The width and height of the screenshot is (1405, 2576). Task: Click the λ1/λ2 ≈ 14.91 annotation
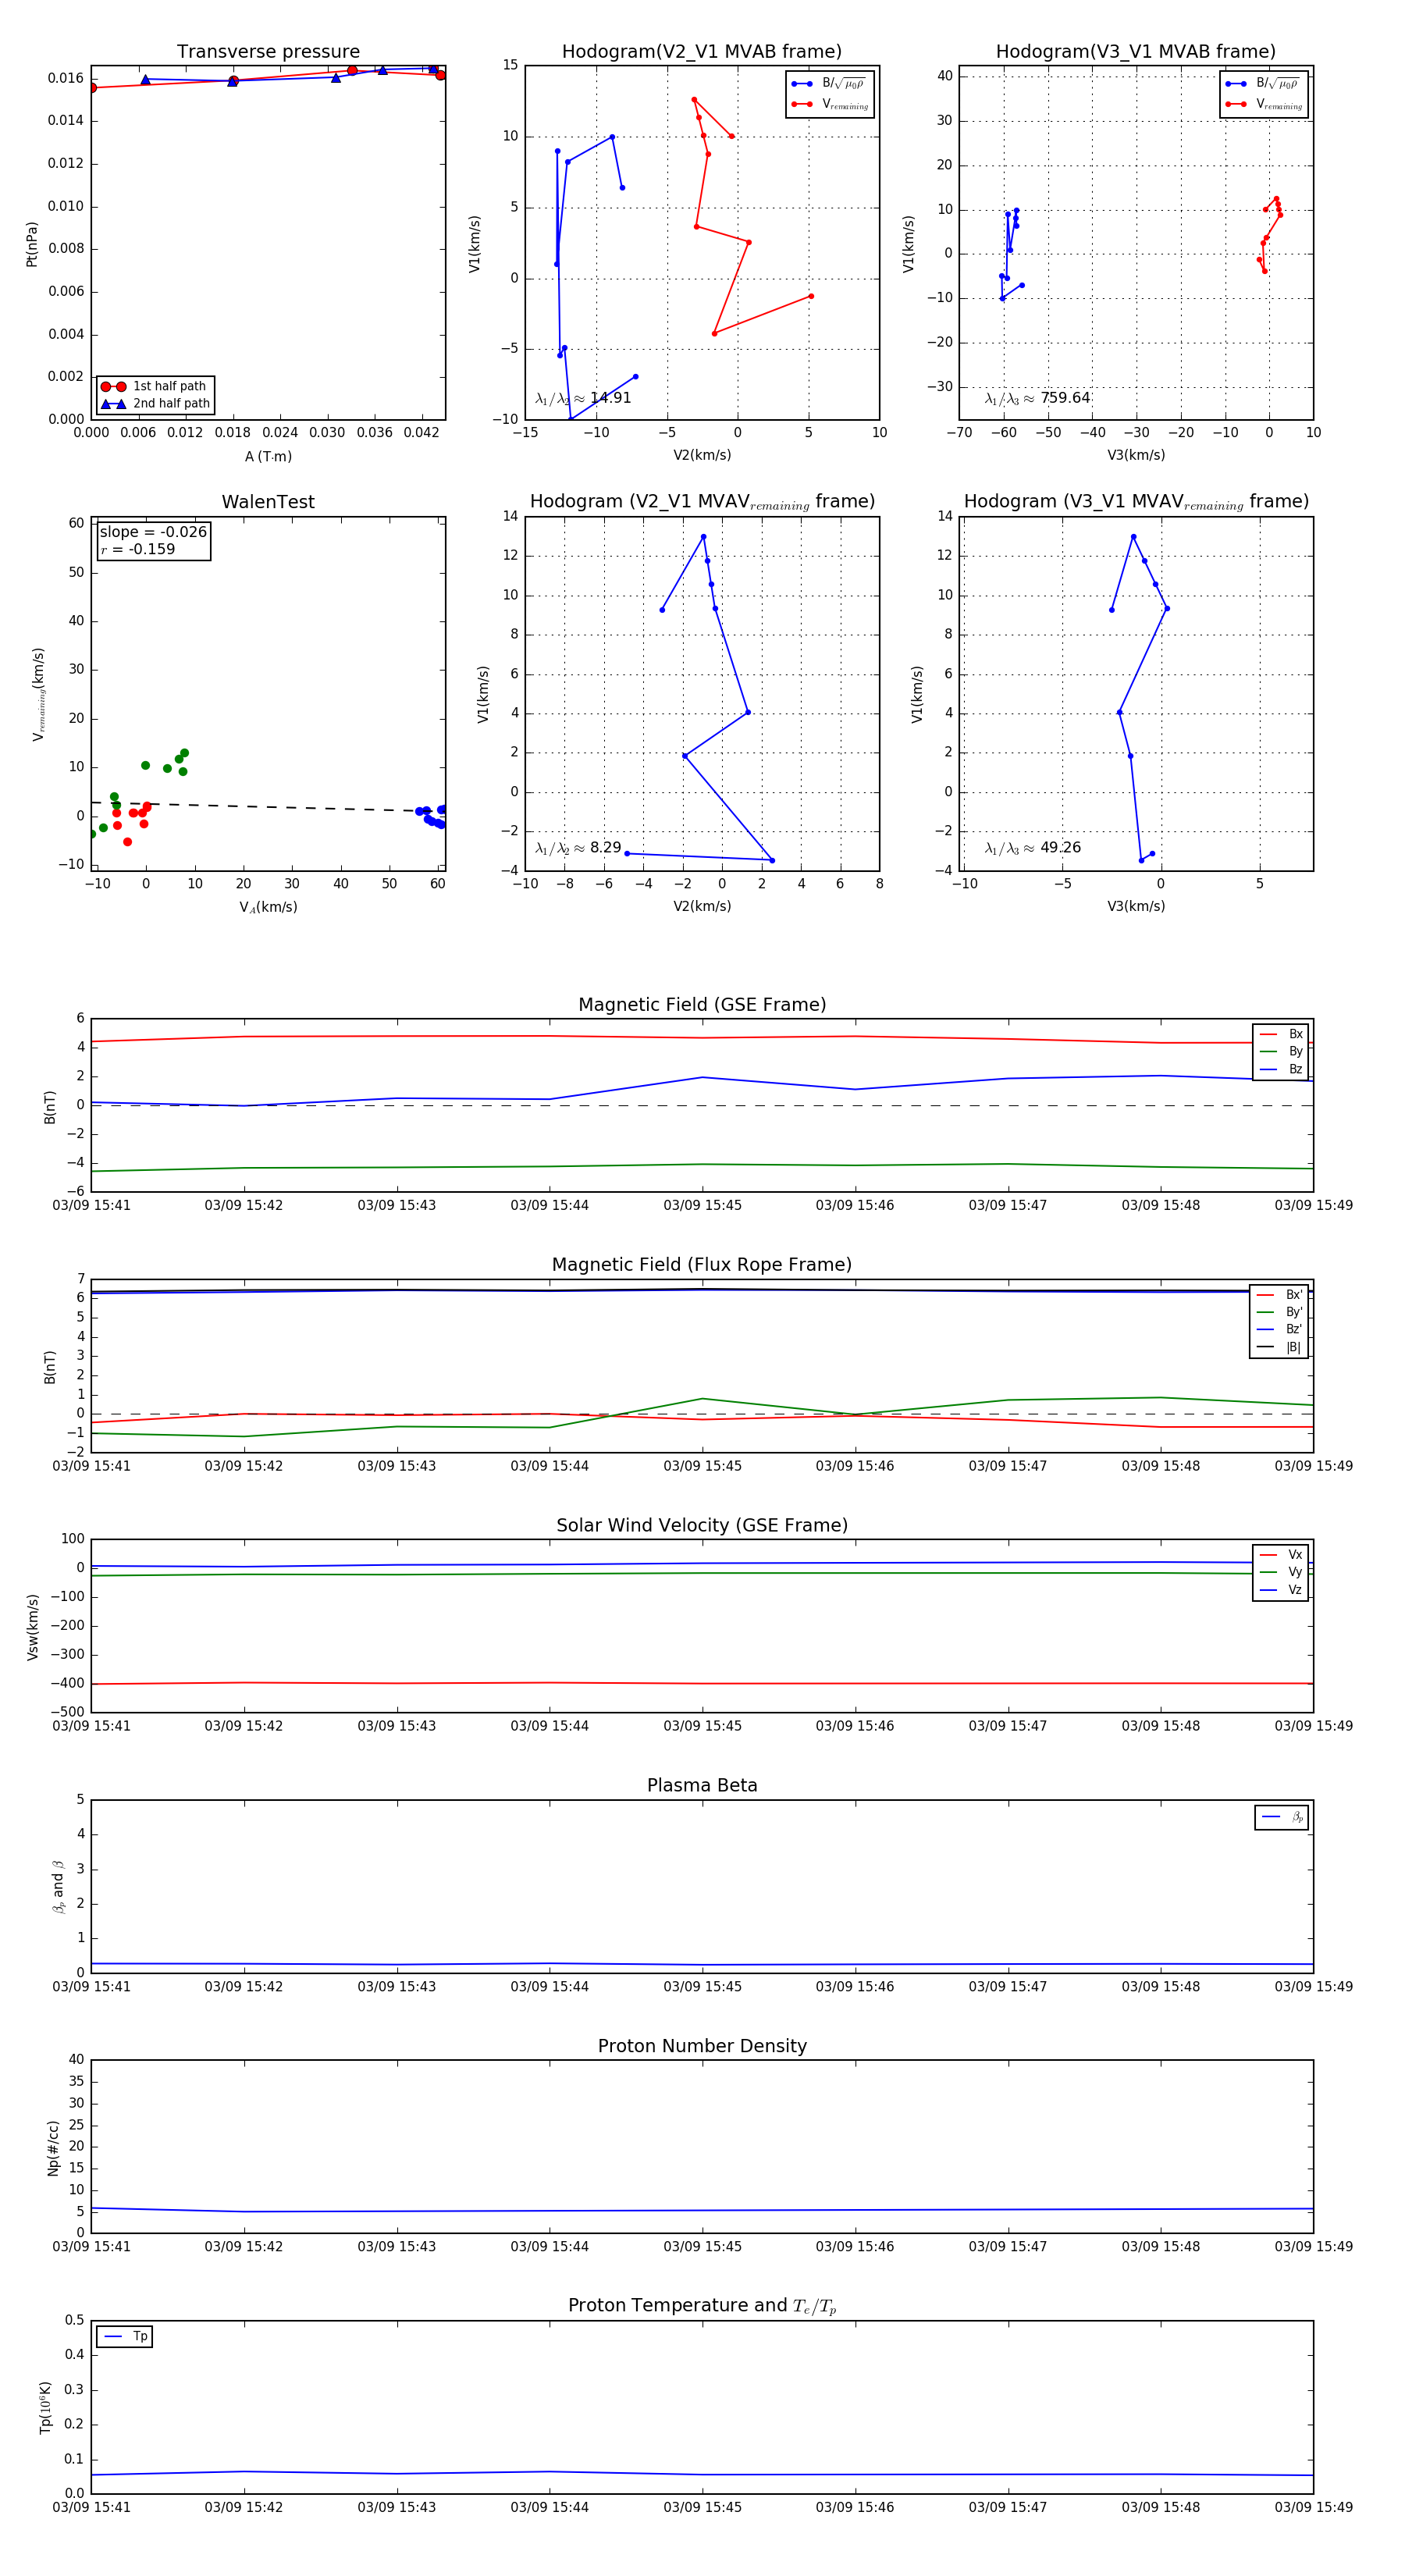(x=583, y=398)
